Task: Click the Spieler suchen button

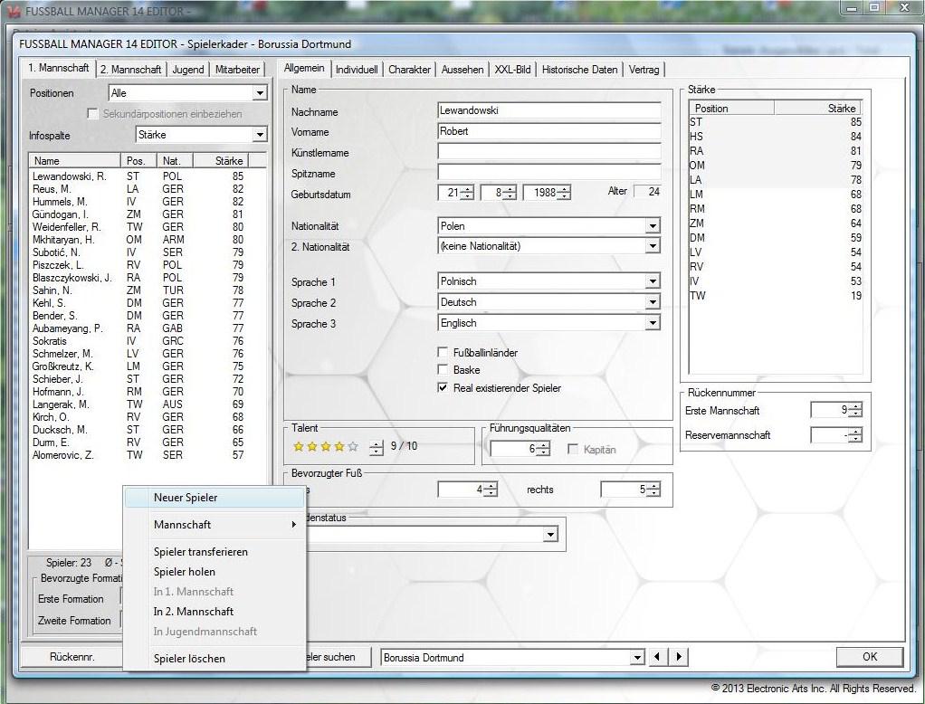Action: pyautogui.click(x=338, y=656)
